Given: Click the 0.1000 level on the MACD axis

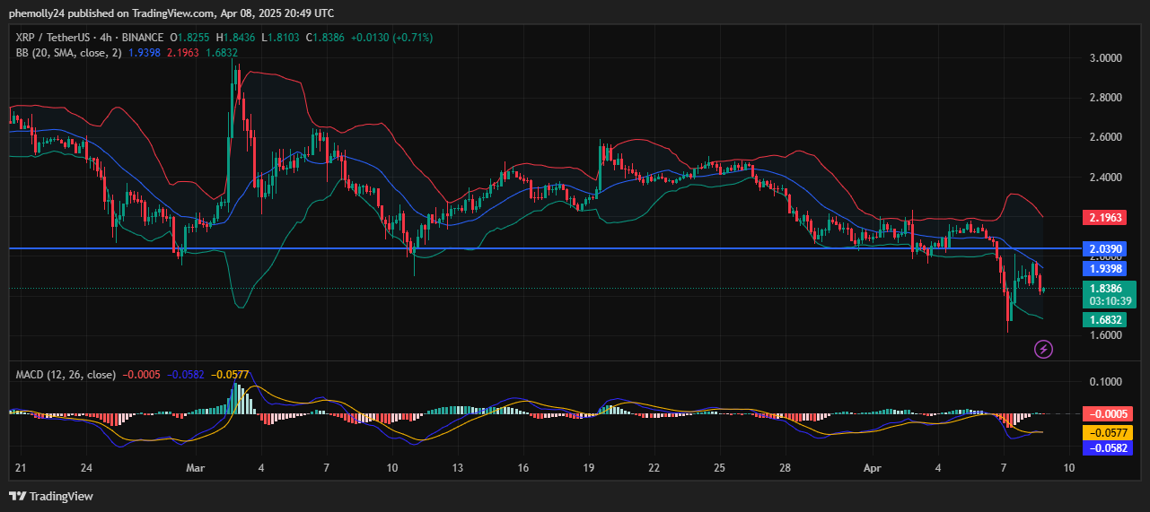Looking at the screenshot, I should coord(1105,382).
